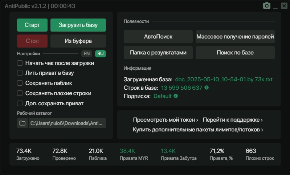
Task: Click Загрузить базу button
Action: pos(78,25)
